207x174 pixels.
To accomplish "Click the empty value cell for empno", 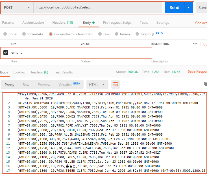I will 114,53.
